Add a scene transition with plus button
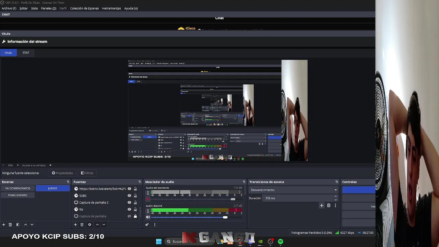 click(x=321, y=205)
